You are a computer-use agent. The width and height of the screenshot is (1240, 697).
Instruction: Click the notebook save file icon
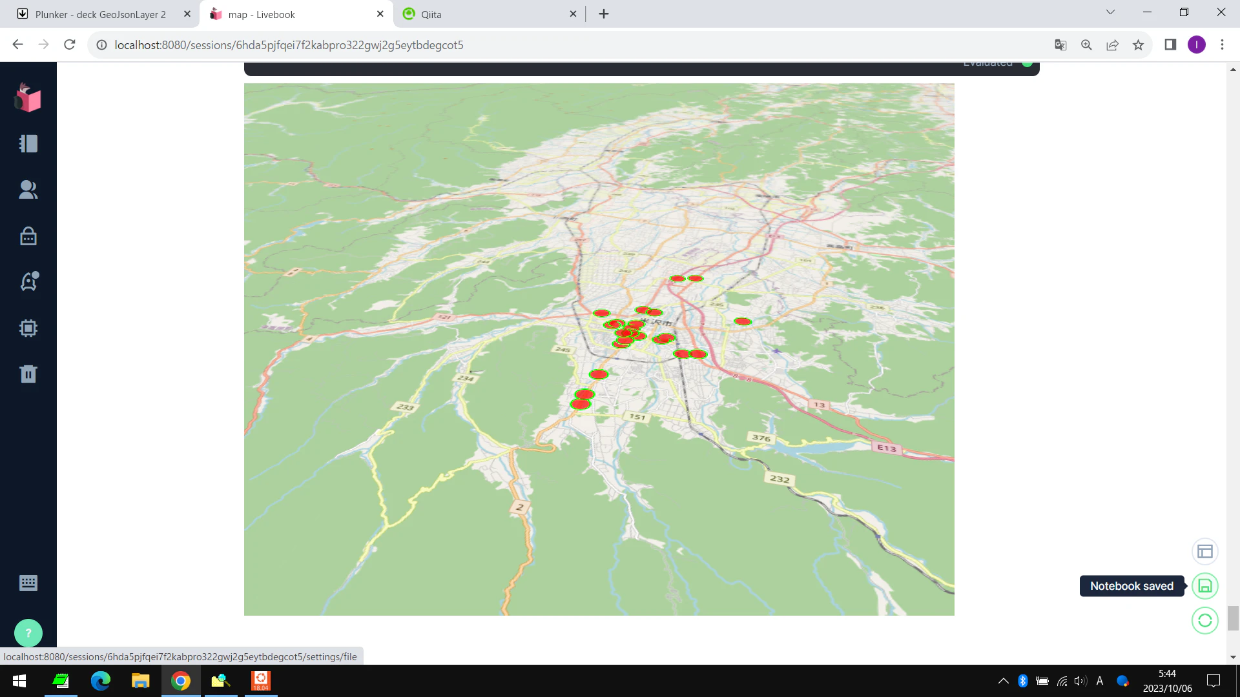pyautogui.click(x=1204, y=586)
